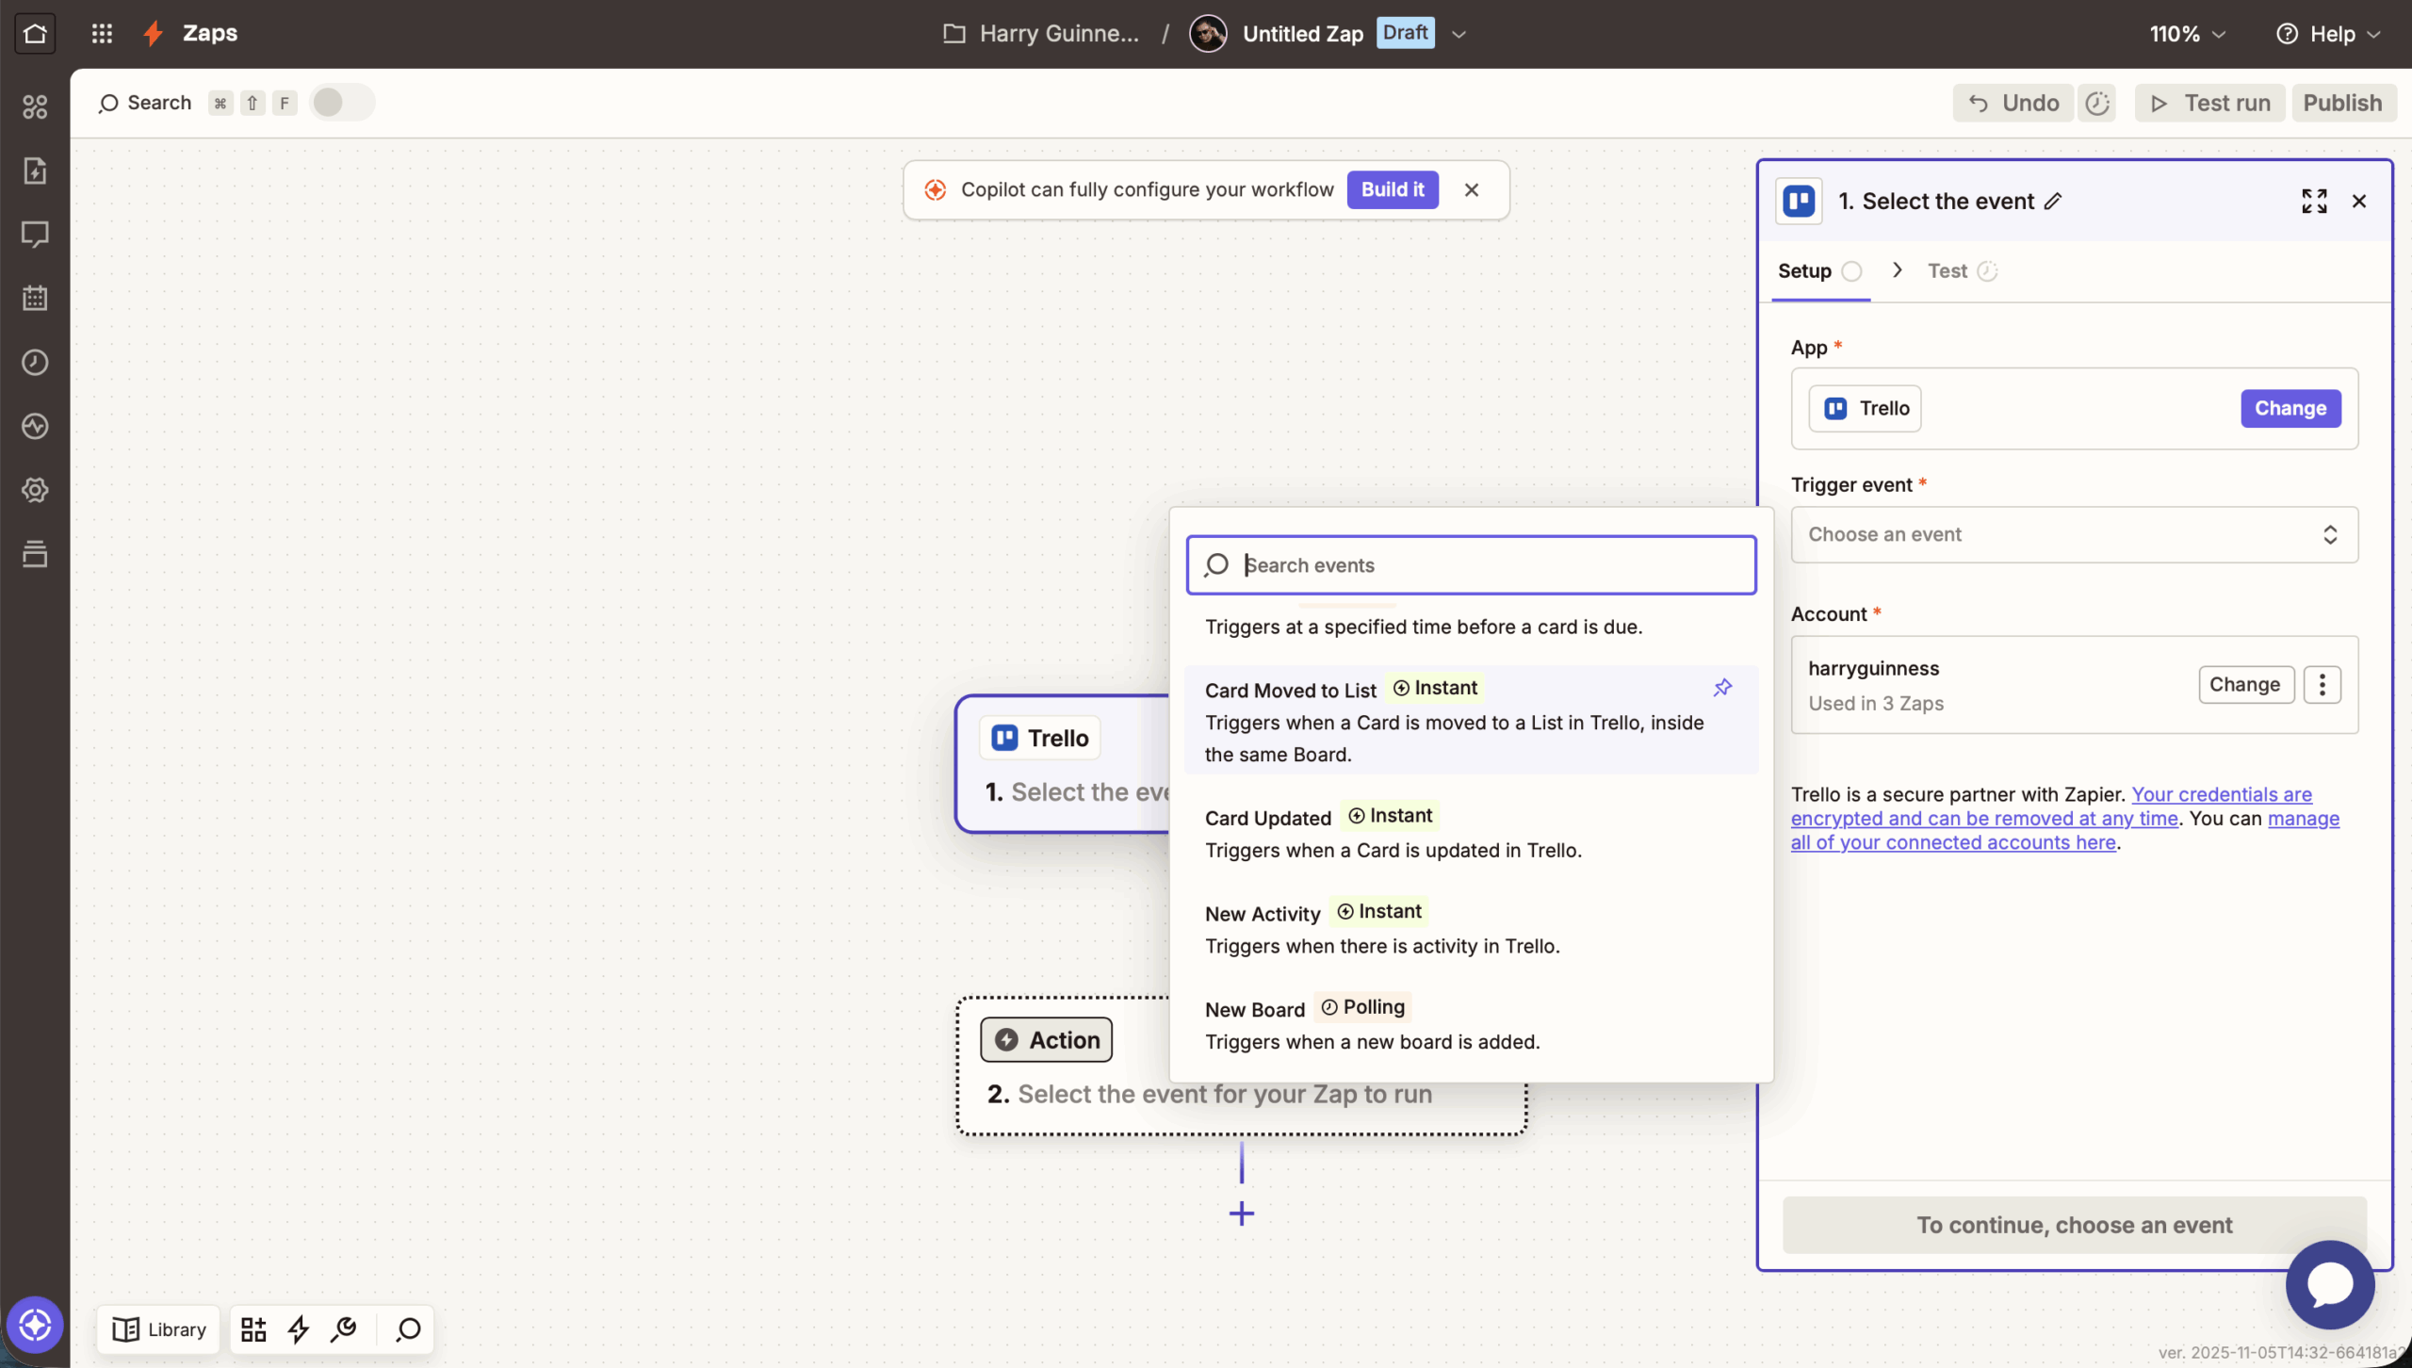
Task: Open the 110% zoom level dropdown
Action: (2186, 33)
